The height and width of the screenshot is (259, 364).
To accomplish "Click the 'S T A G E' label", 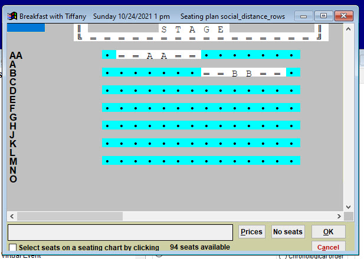I will pyautogui.click(x=192, y=29).
